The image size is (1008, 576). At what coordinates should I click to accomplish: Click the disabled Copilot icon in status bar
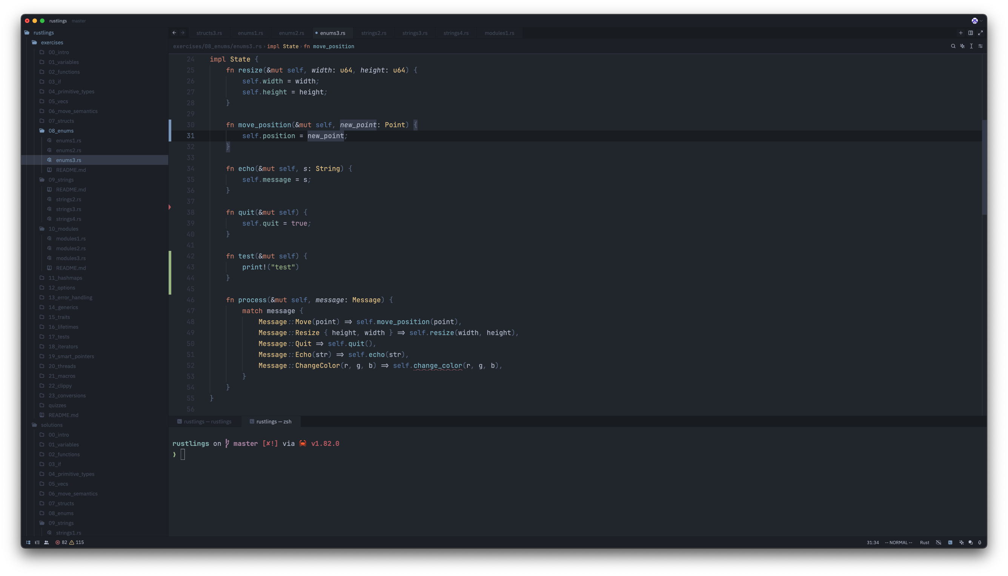938,542
